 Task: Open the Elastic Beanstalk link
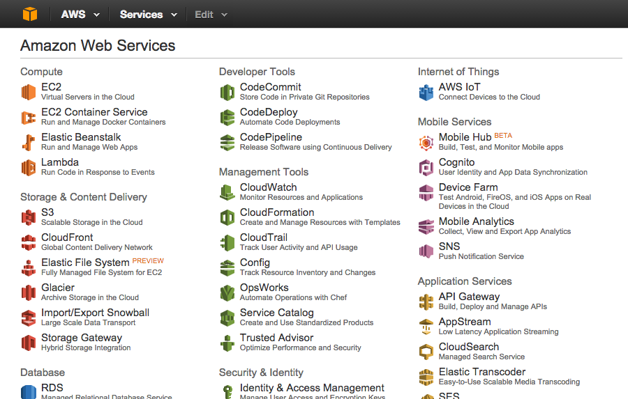click(x=81, y=137)
